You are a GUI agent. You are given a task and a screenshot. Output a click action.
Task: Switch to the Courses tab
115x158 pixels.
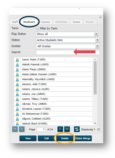coord(45,22)
